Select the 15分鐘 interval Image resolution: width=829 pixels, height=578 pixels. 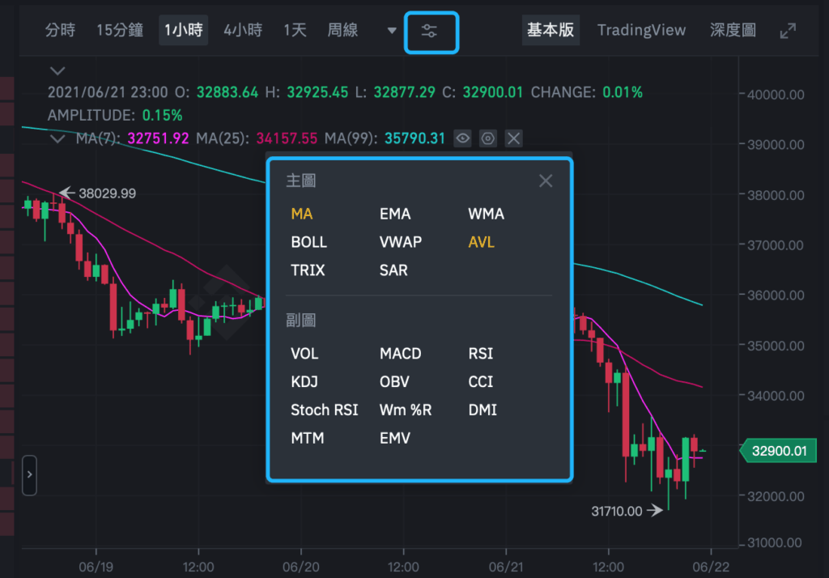(x=120, y=31)
